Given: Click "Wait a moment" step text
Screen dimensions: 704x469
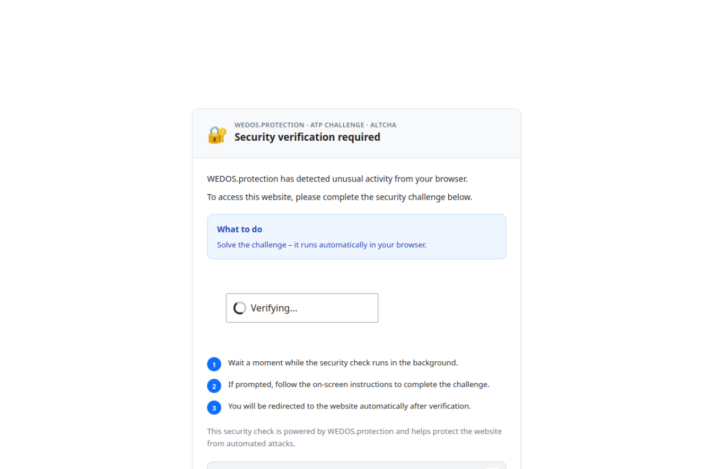Looking at the screenshot, I should [x=343, y=363].
